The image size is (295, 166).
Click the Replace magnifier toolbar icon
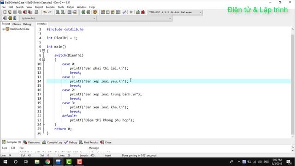click(63, 12)
